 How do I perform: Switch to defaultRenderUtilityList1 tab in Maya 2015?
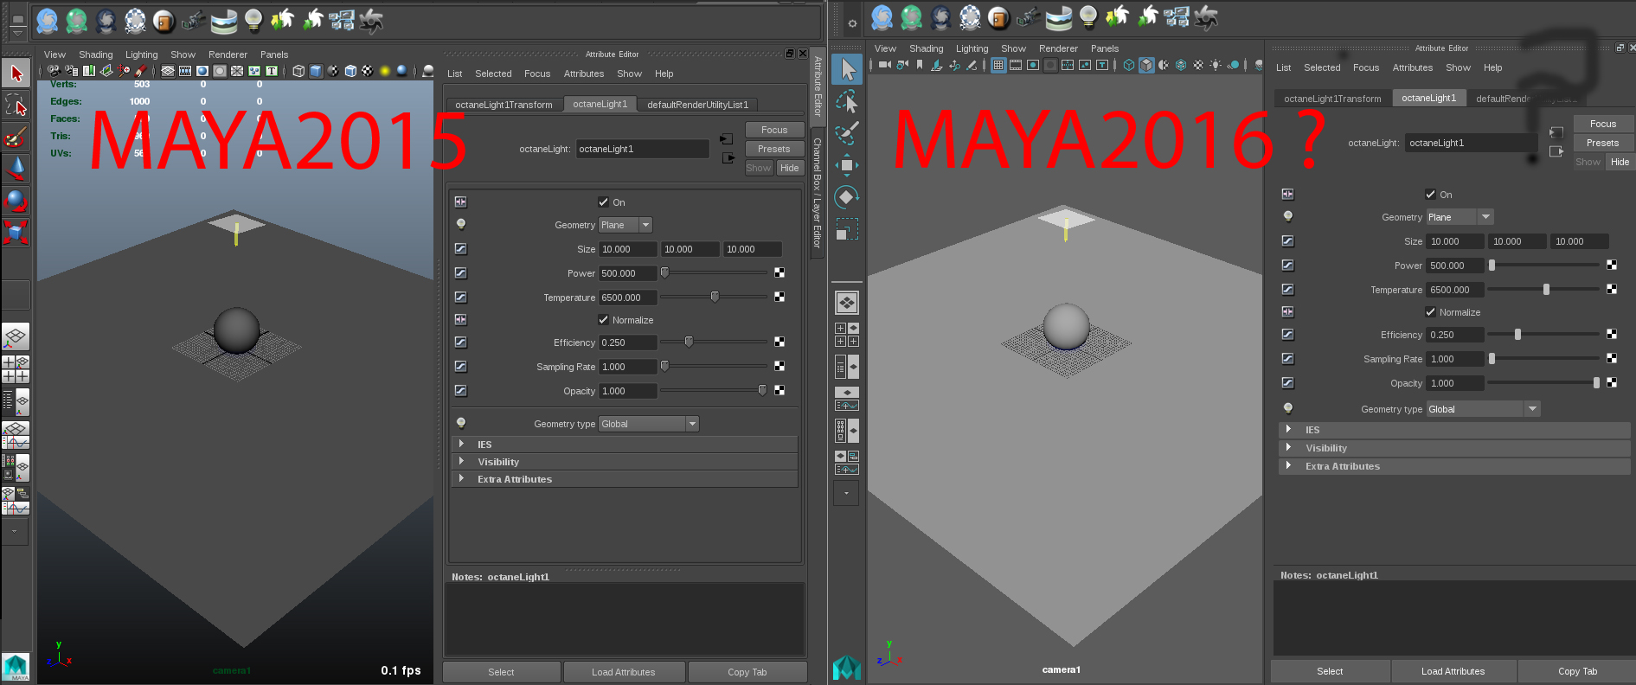coord(698,105)
